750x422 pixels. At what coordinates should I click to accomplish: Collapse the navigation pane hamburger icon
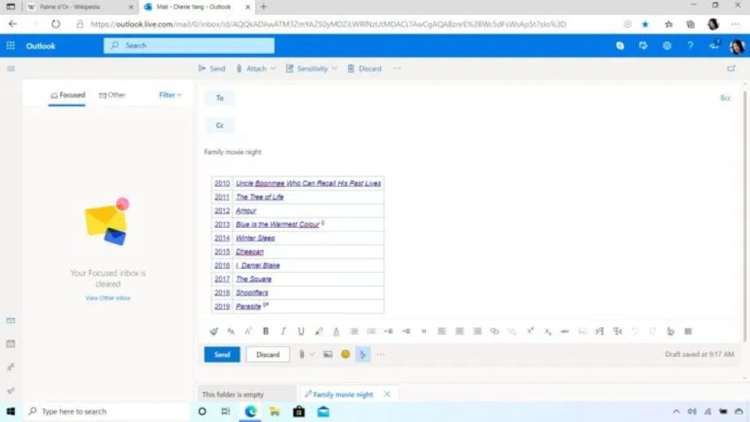click(x=10, y=69)
